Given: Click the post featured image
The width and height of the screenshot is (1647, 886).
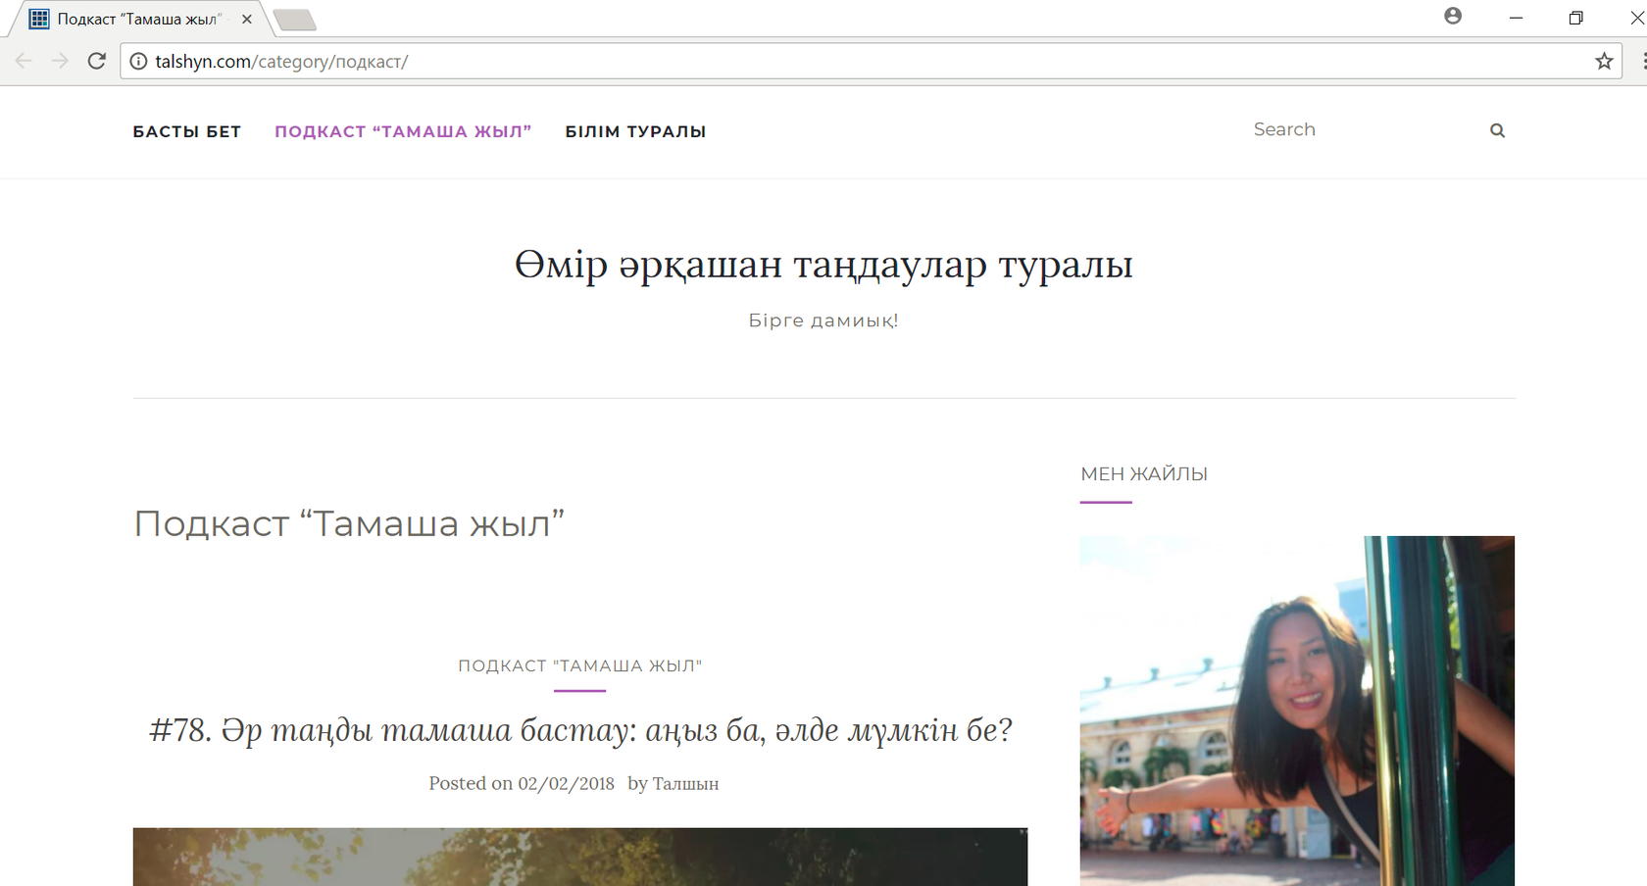Looking at the screenshot, I should click(580, 857).
